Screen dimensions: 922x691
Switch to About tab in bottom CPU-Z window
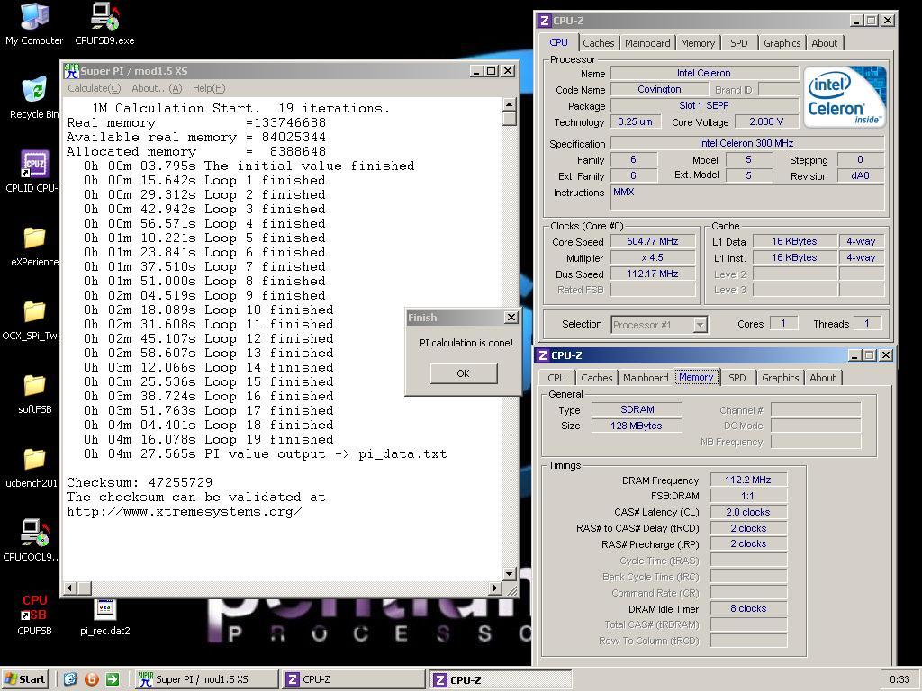tap(823, 378)
